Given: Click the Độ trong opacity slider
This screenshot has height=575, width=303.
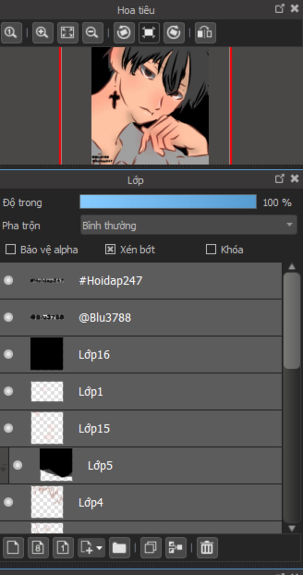Looking at the screenshot, I should [168, 202].
